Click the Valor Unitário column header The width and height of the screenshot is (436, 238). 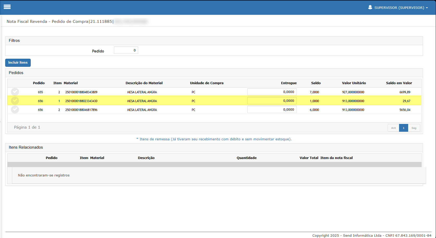(354, 83)
